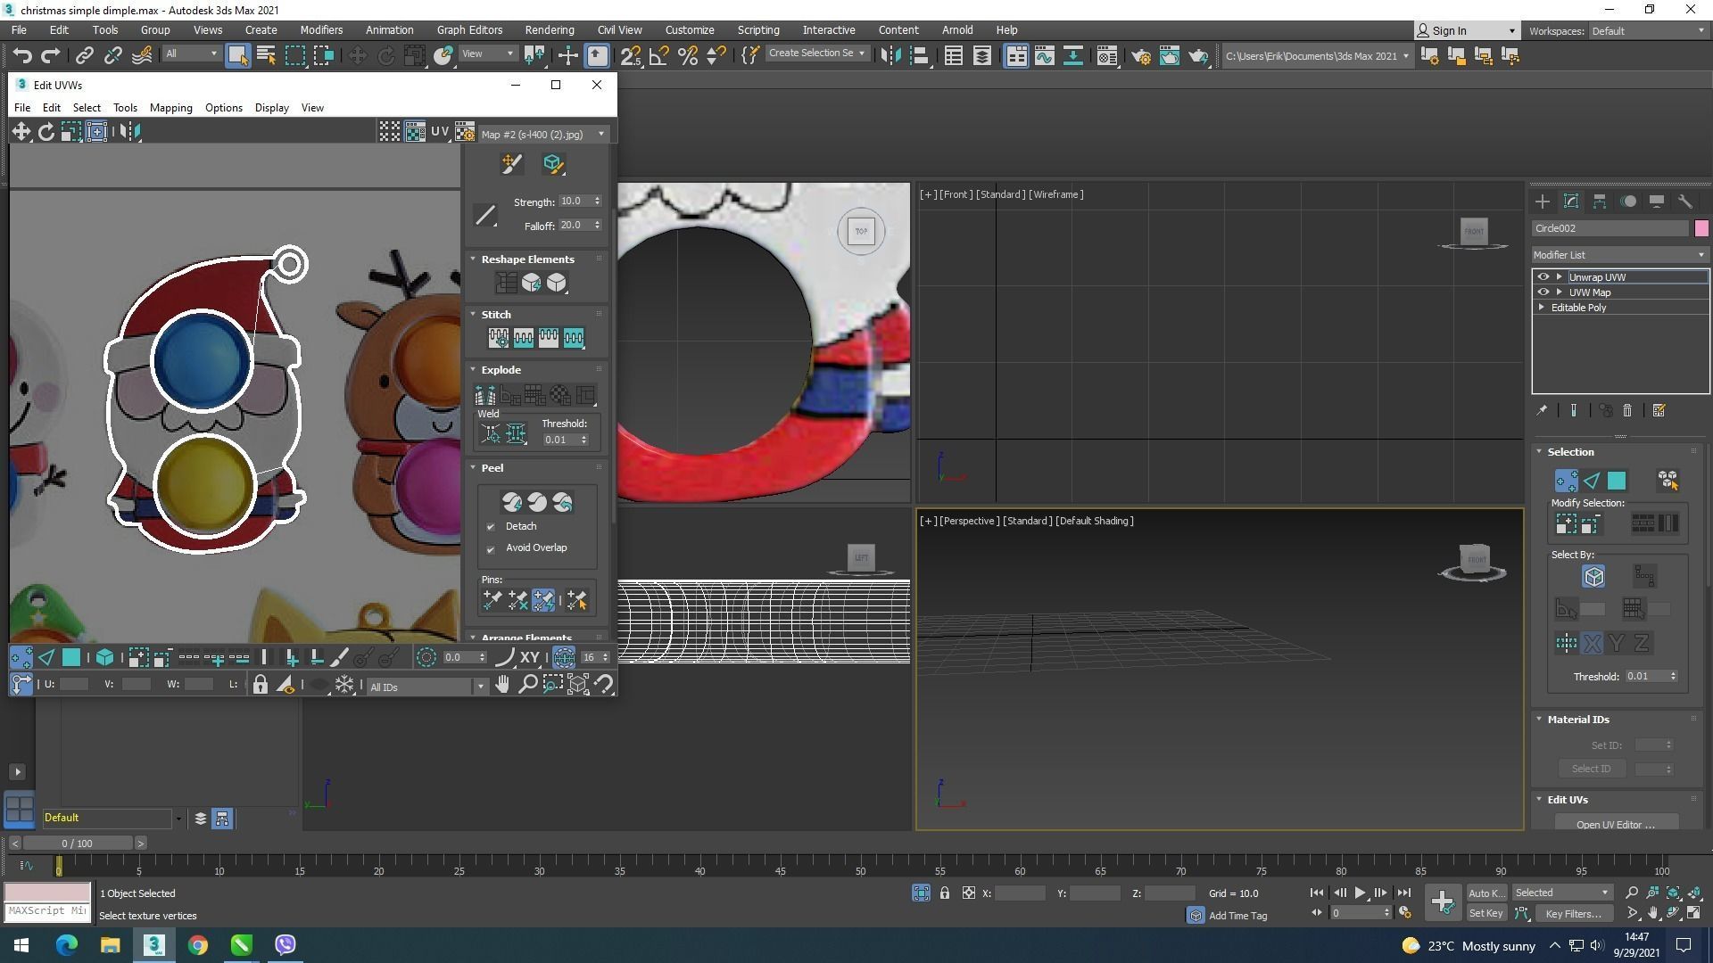Click the Mirror tool in main toolbar
1713x963 pixels.
pyautogui.click(x=890, y=56)
